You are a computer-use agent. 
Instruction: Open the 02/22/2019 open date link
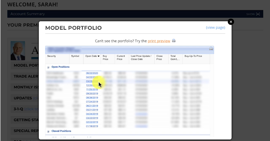tap(92, 122)
